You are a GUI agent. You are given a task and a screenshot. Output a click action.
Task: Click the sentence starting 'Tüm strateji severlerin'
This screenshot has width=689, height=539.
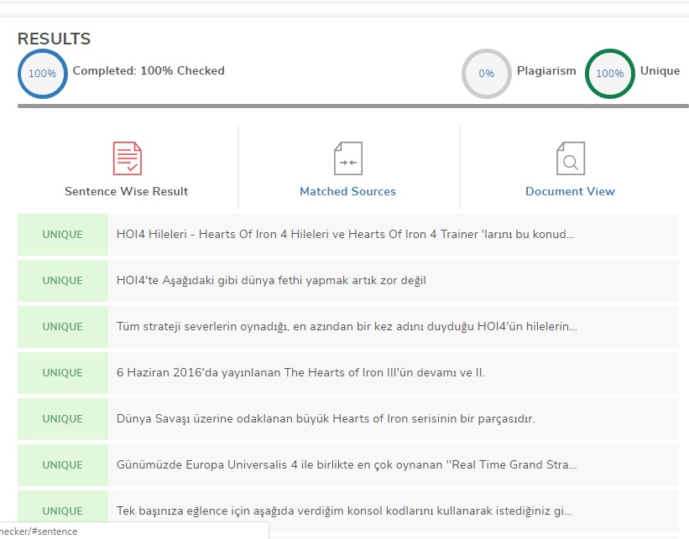pos(346,327)
